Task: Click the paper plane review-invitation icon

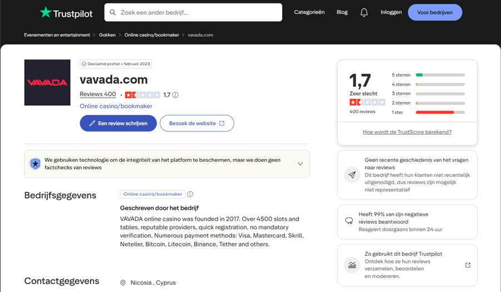Action: click(352, 175)
